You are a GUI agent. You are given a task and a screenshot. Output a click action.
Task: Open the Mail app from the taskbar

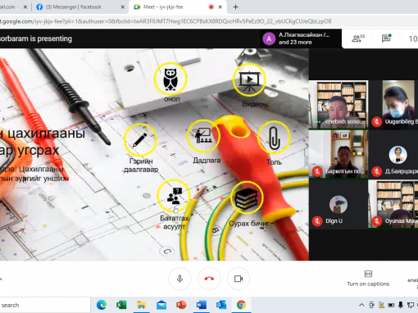pos(161,305)
